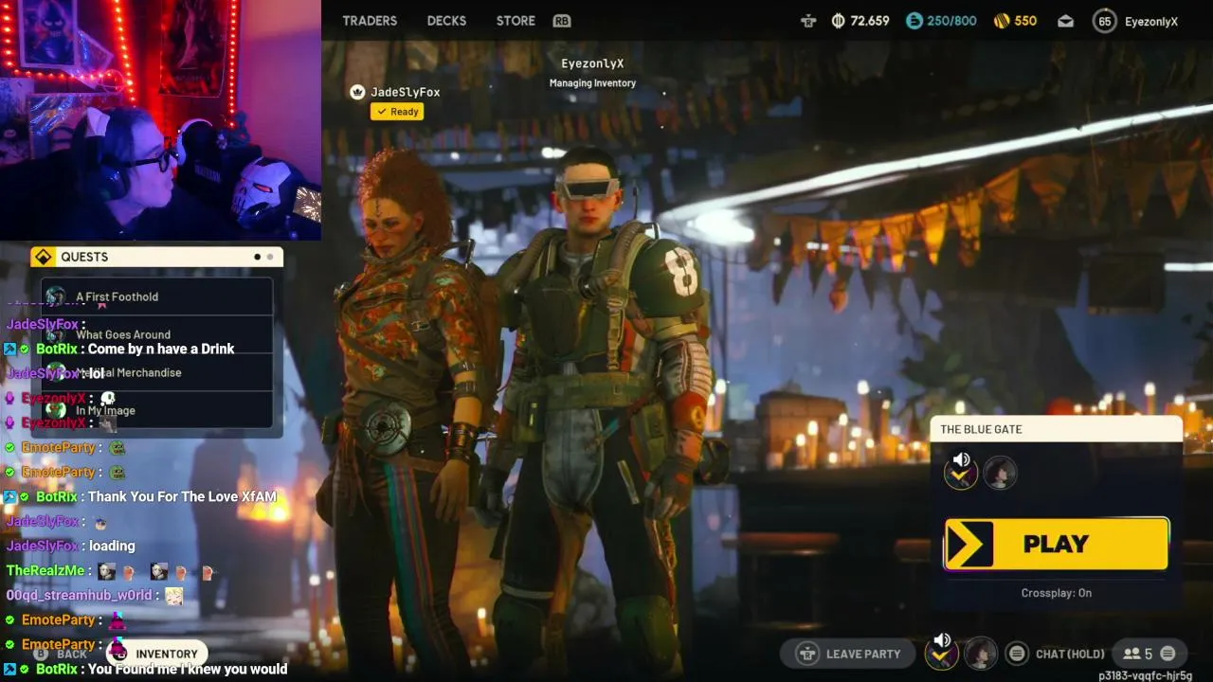This screenshot has height=682, width=1213.
Task: Click BotRix You Found me chat message
Action: click(188, 669)
